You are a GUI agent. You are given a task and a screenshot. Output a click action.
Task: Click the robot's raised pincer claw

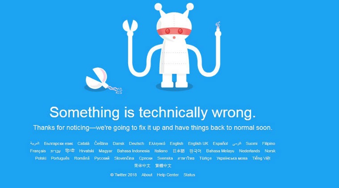[130, 28]
